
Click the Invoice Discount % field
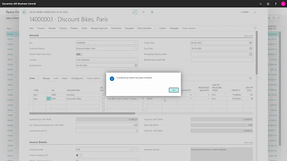(x=107, y=131)
